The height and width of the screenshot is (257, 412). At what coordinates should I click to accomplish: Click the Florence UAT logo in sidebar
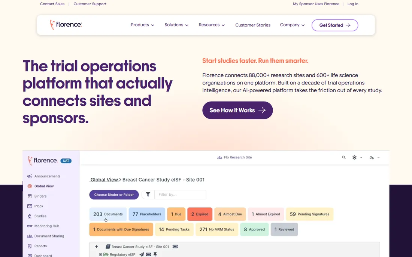(x=43, y=160)
